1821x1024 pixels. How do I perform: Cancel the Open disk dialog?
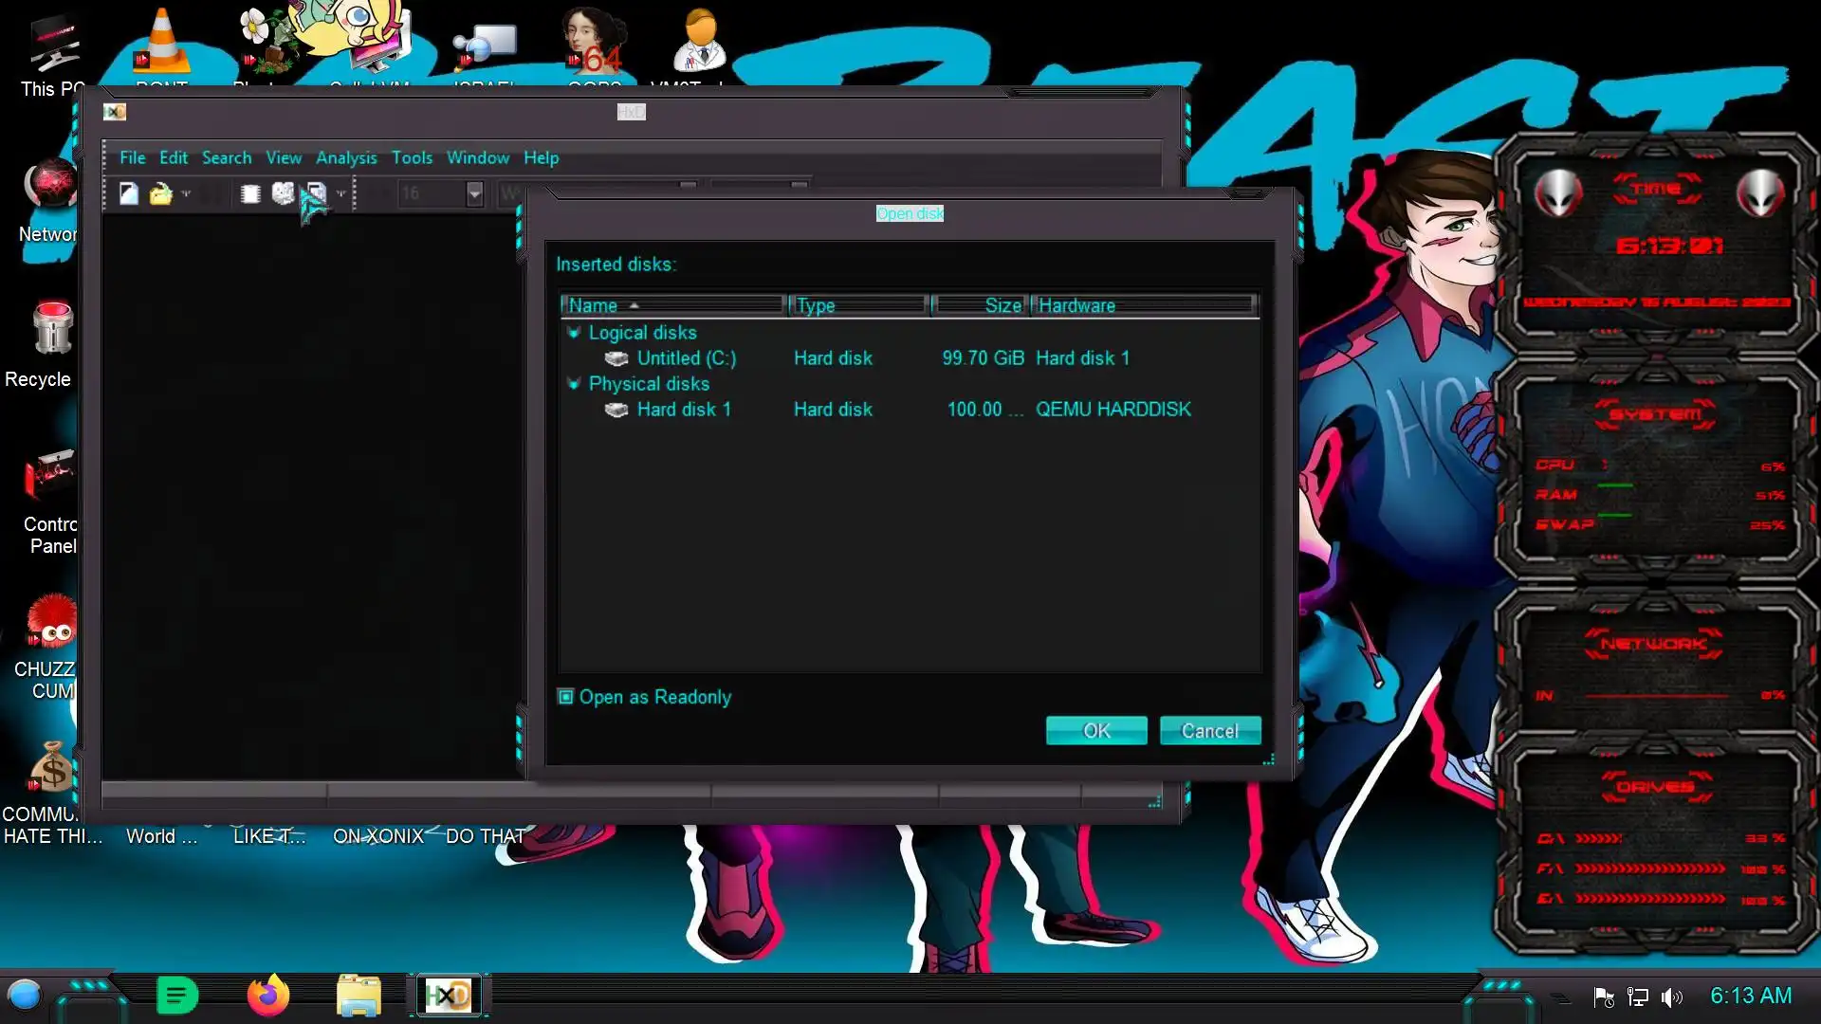pos(1209,731)
